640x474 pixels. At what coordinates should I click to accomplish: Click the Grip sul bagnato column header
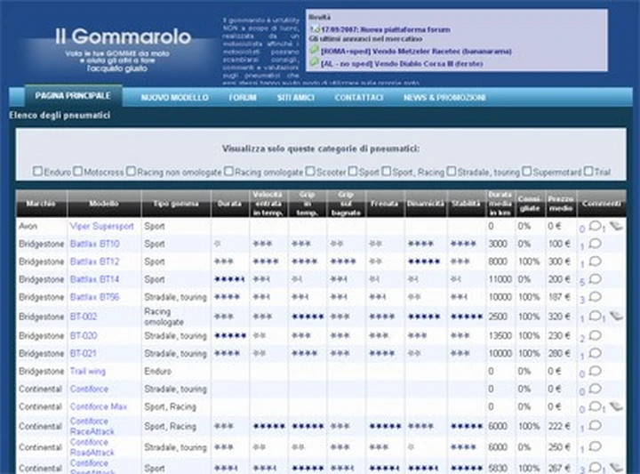click(x=346, y=204)
